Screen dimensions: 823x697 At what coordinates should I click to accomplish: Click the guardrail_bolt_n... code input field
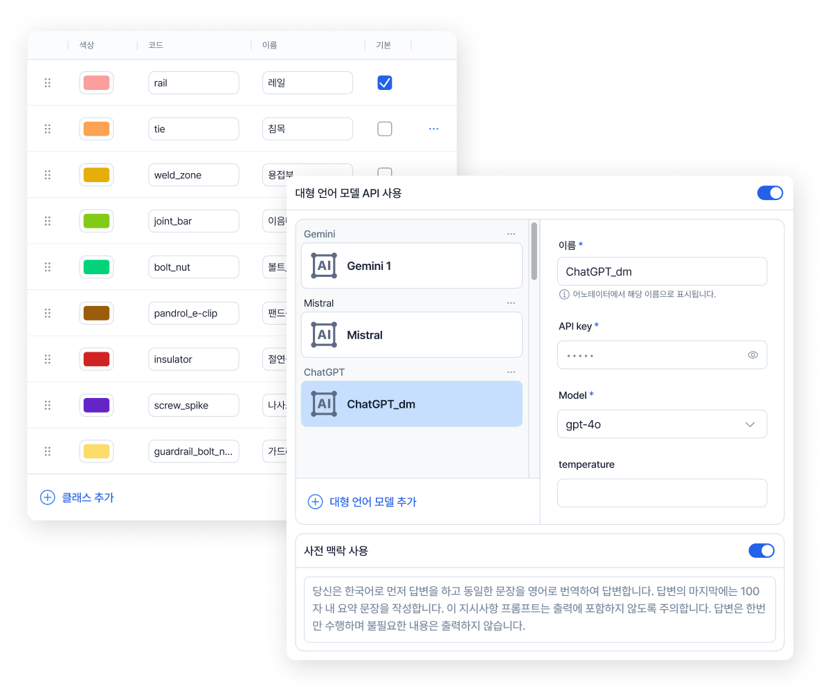(x=194, y=451)
